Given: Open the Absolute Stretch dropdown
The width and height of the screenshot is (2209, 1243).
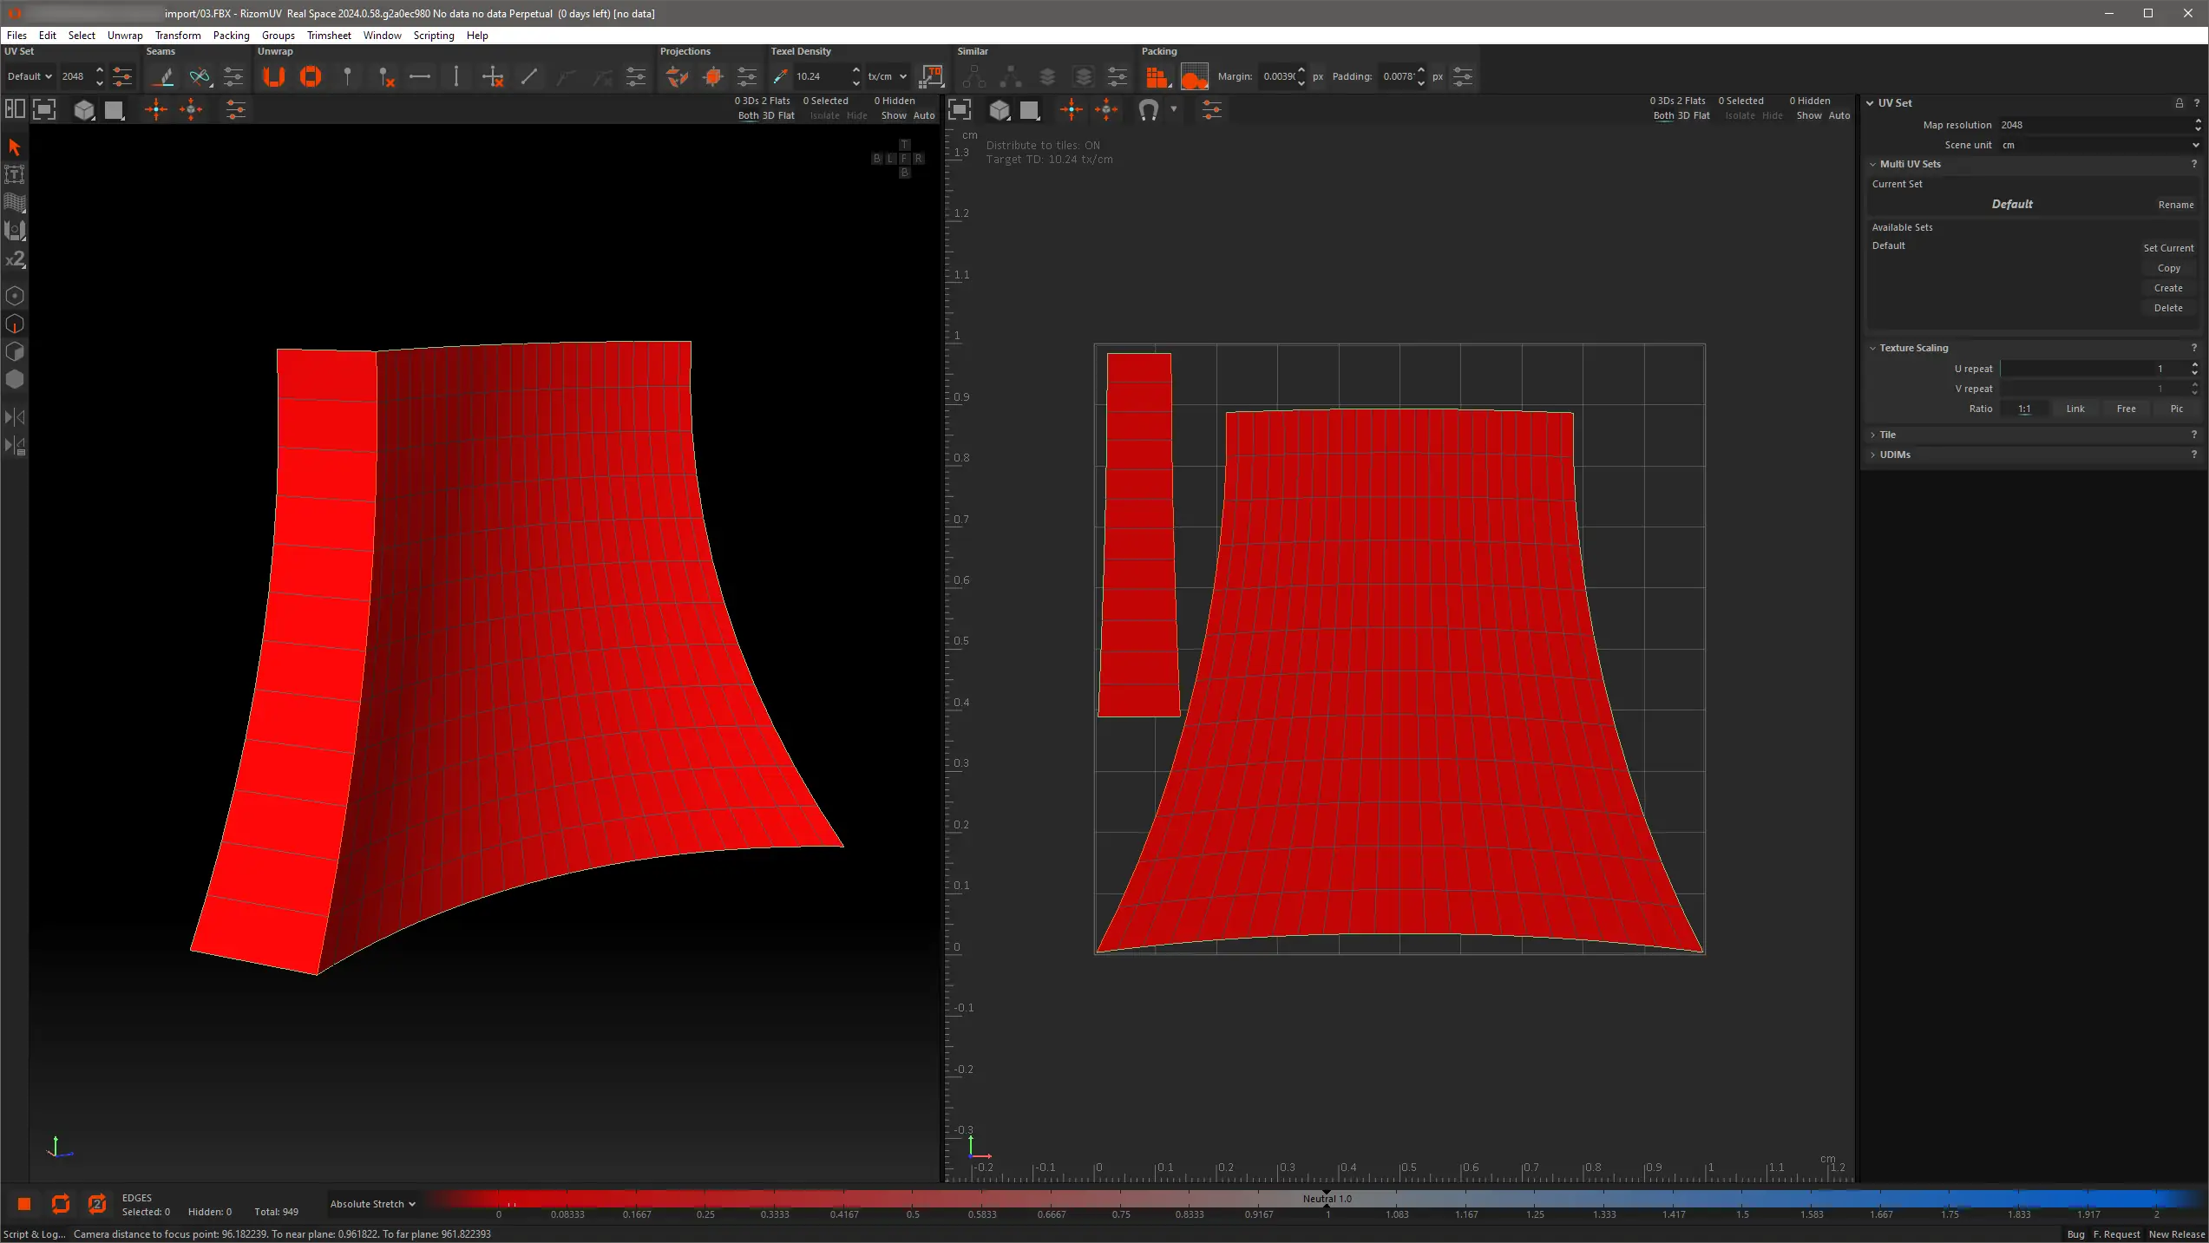Looking at the screenshot, I should [372, 1204].
